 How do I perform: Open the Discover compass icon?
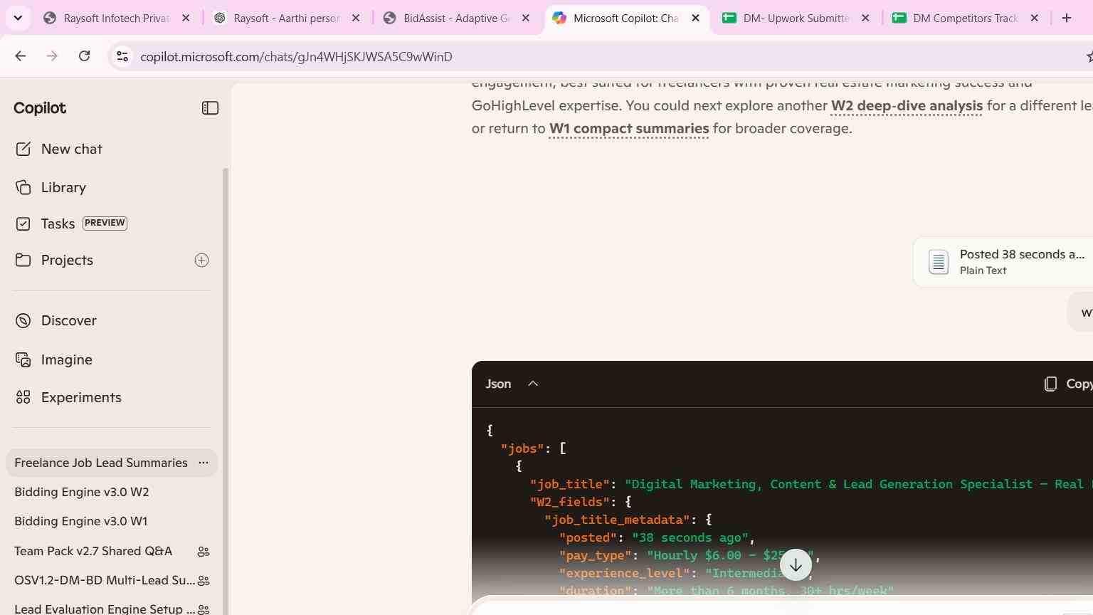pyautogui.click(x=23, y=320)
